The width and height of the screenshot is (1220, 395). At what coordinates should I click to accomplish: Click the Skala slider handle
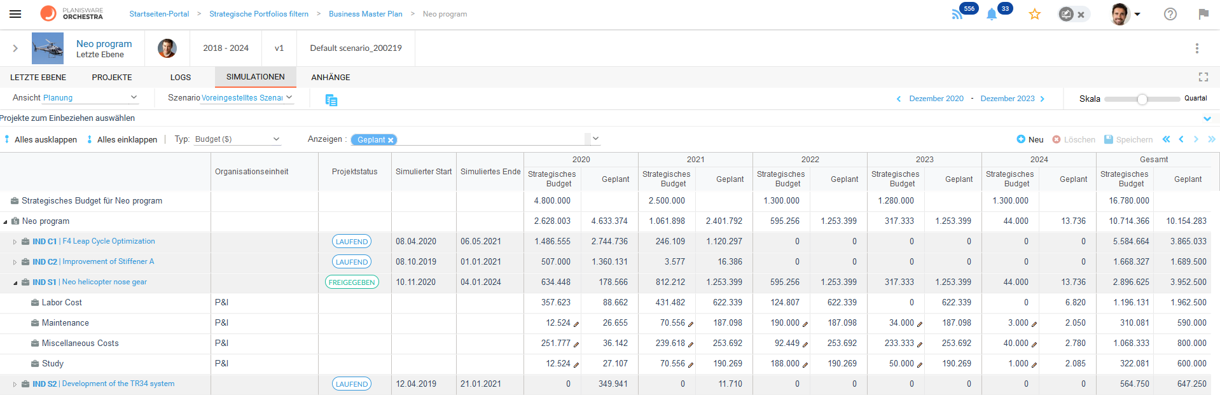pyautogui.click(x=1142, y=99)
